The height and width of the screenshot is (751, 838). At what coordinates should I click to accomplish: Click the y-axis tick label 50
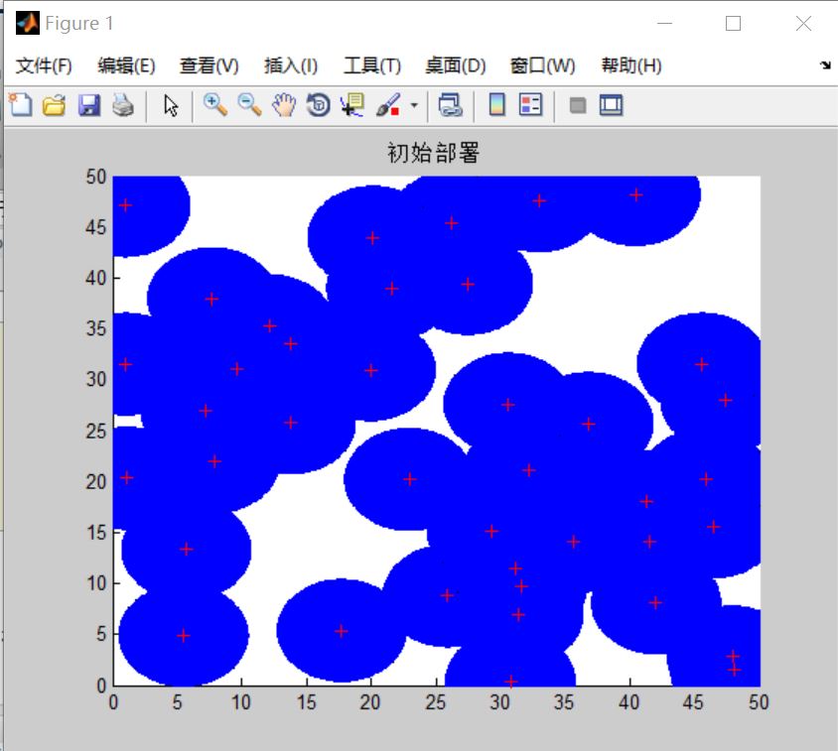pyautogui.click(x=96, y=177)
